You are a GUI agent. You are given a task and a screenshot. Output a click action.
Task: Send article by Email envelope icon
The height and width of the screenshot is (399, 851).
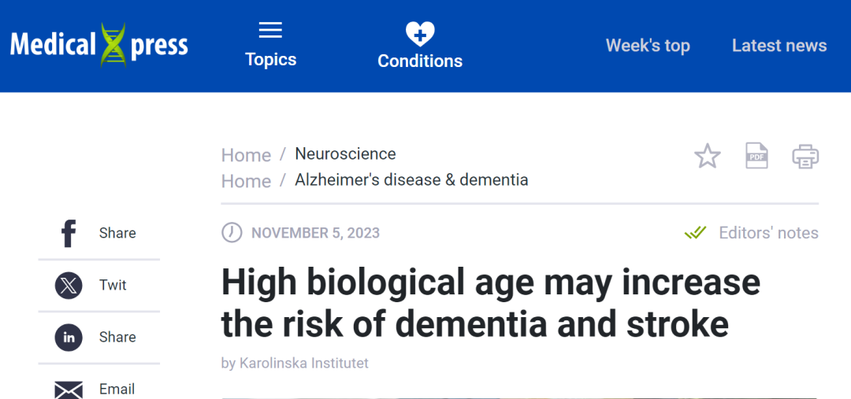point(69,389)
